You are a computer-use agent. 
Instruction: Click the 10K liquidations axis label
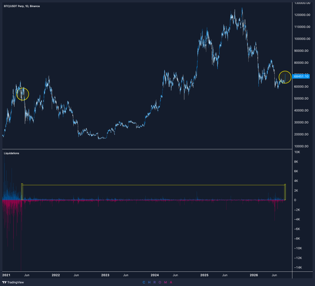[x=297, y=152]
